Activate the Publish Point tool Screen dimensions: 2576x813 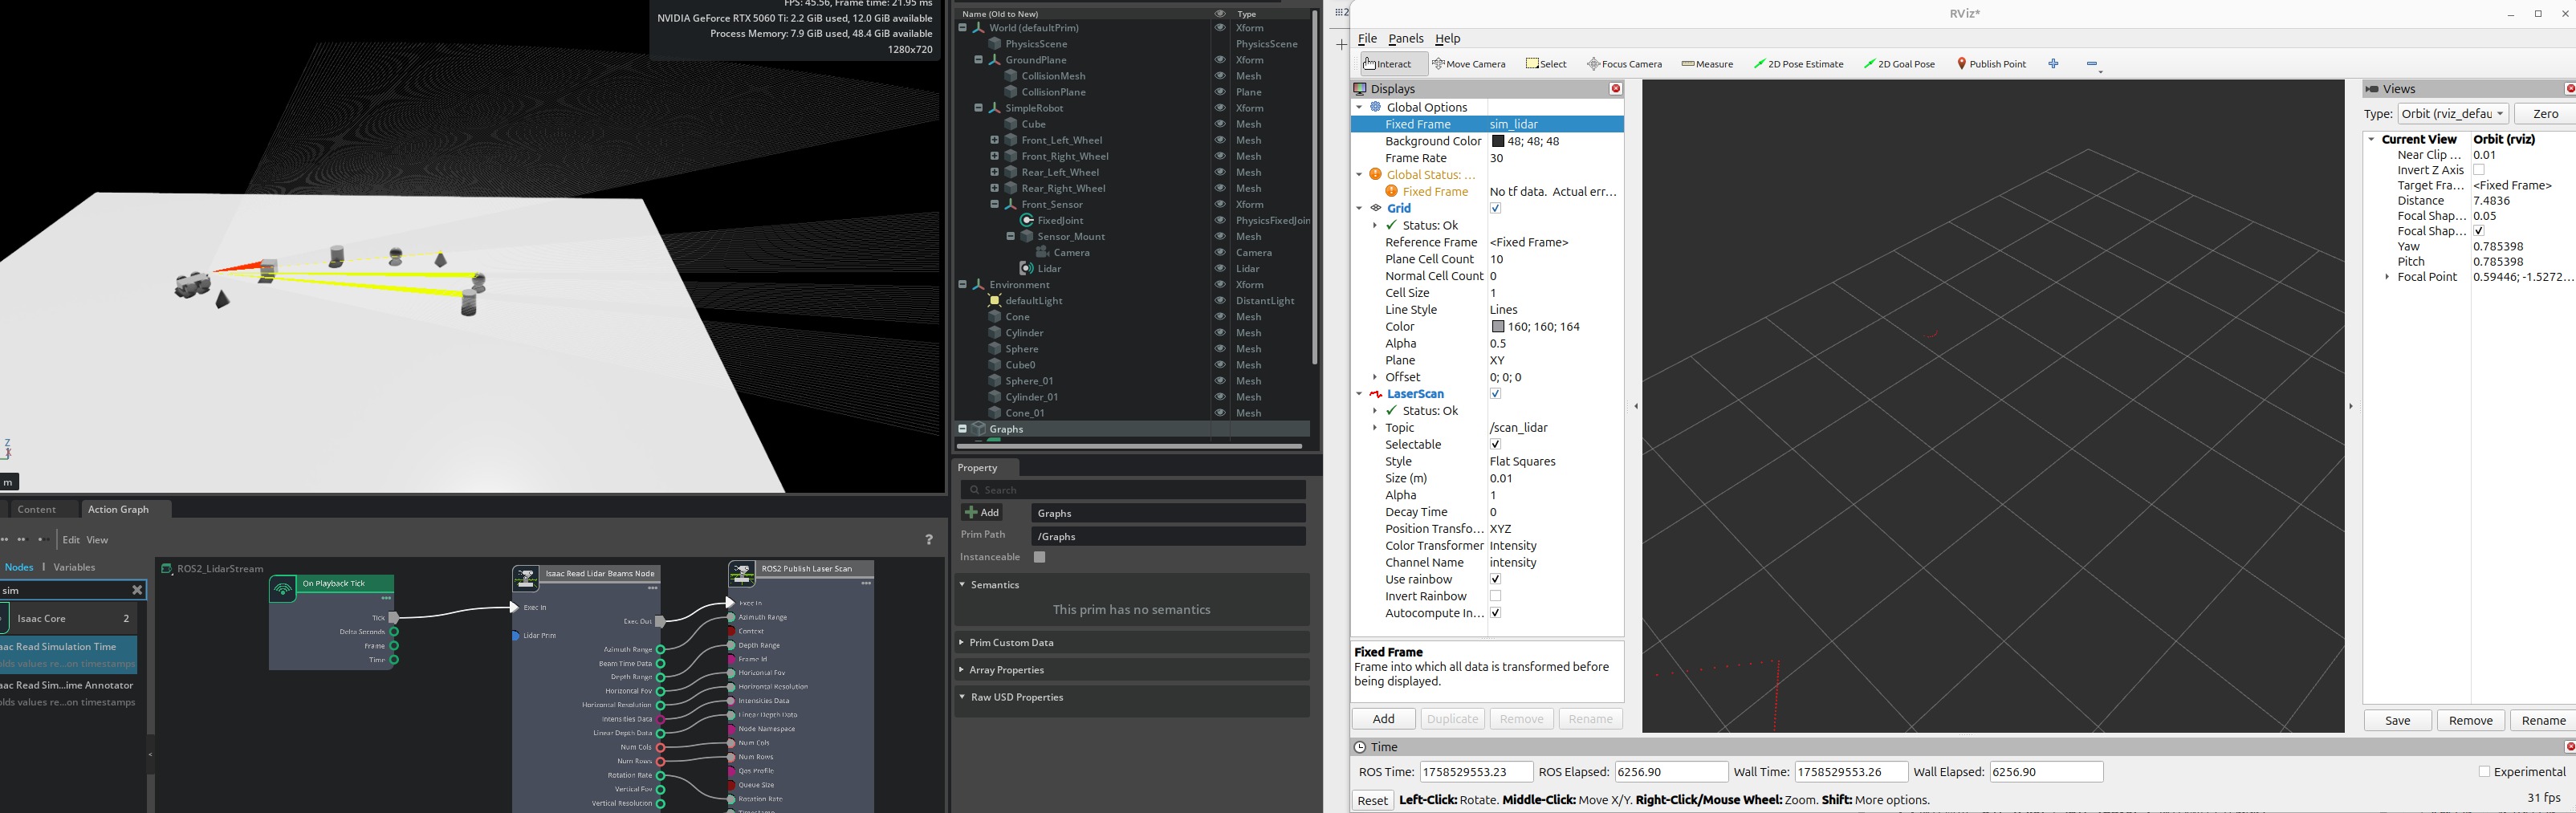1991,64
